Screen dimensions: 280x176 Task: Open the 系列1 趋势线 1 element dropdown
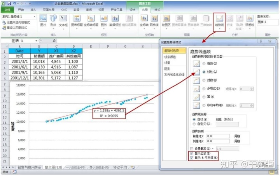pos(34,17)
